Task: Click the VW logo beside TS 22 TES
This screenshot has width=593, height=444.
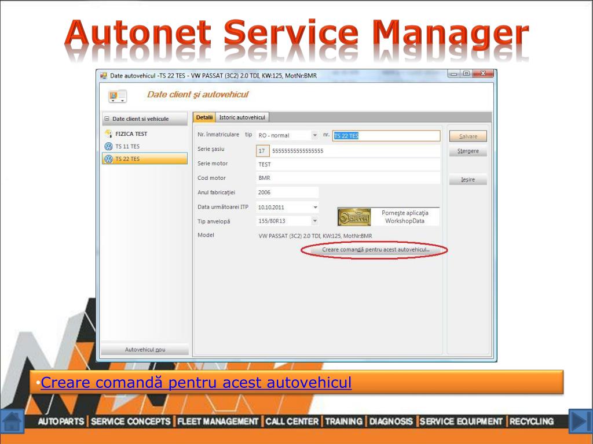Action: 108,159
